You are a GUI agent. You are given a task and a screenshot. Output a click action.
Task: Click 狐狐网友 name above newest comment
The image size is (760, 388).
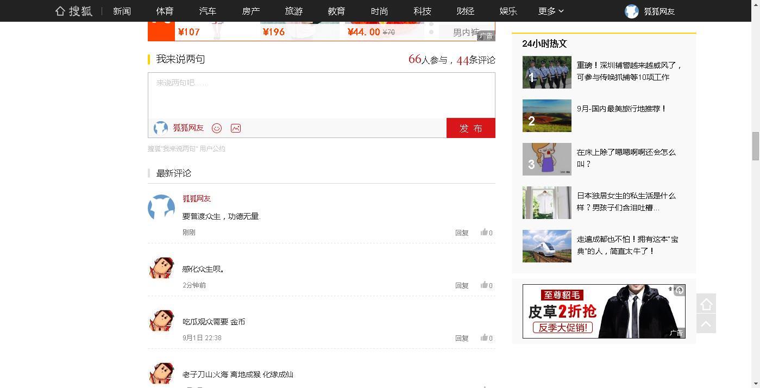click(197, 198)
